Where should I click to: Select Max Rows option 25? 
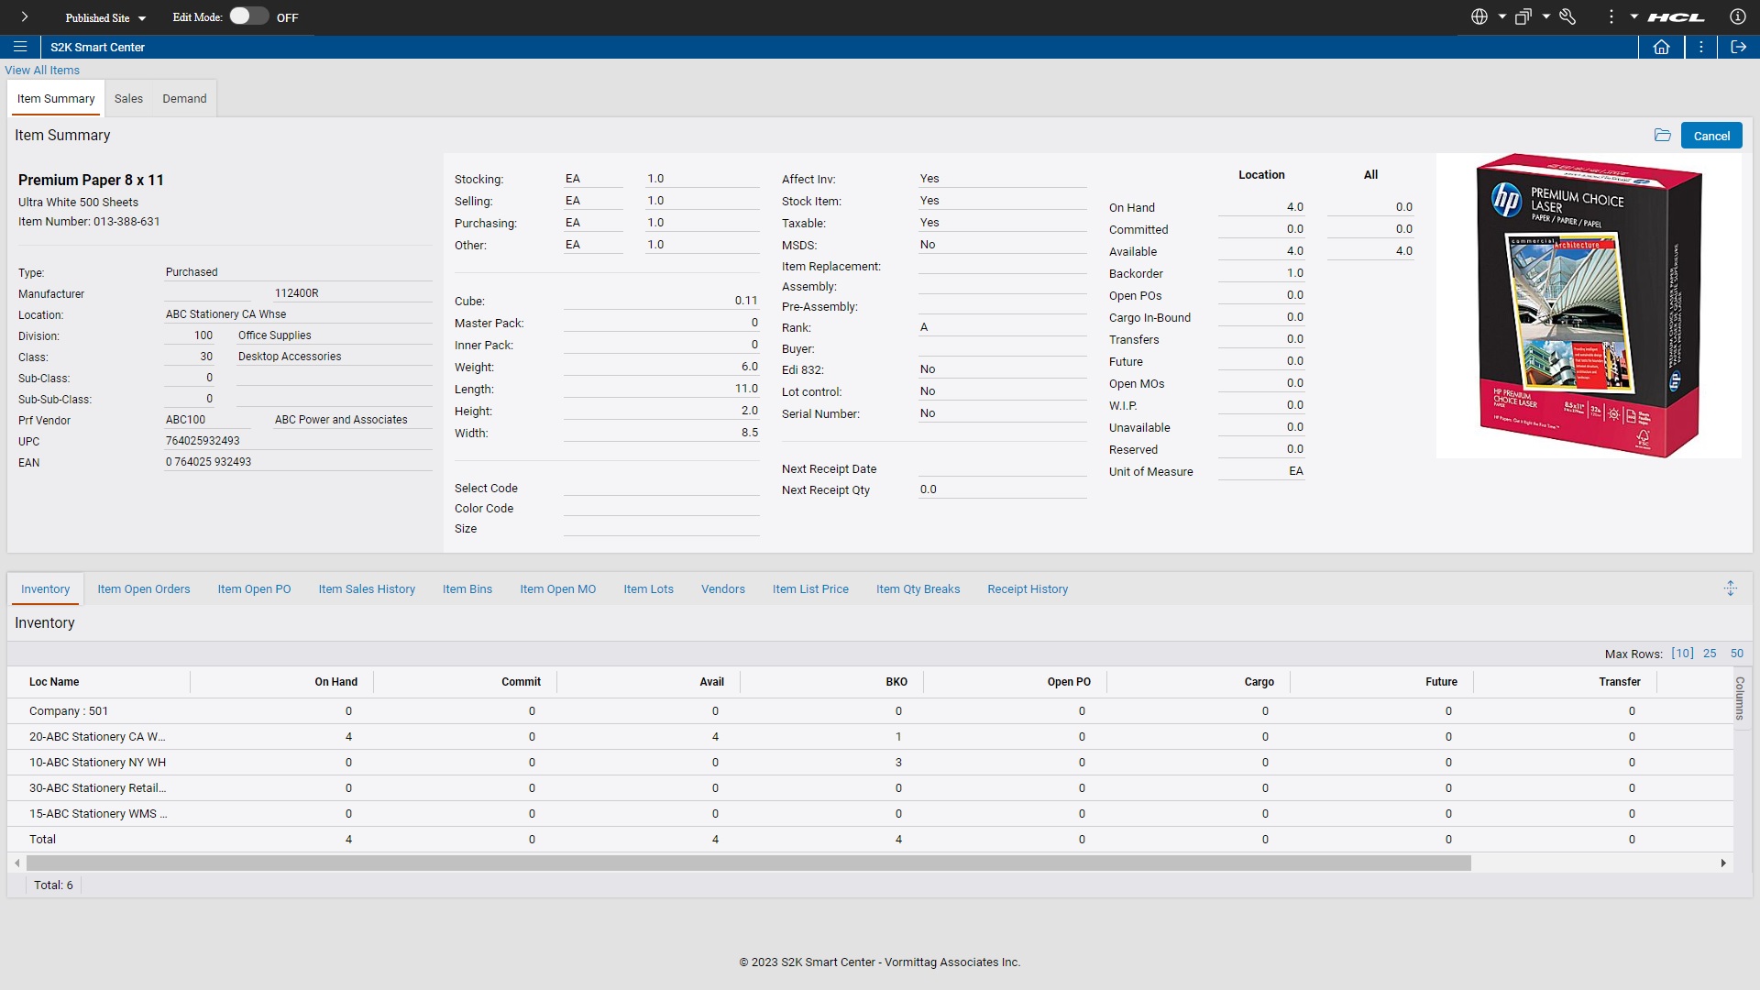coord(1710,654)
